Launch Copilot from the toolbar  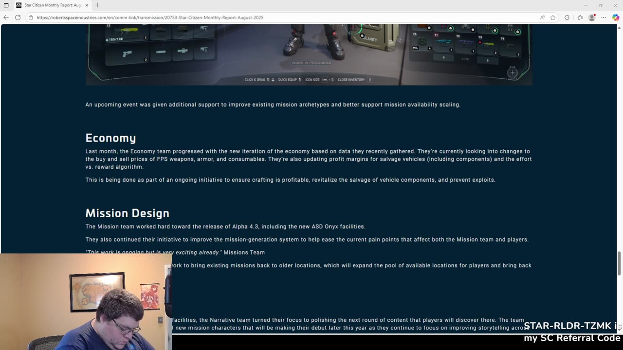[x=616, y=17]
